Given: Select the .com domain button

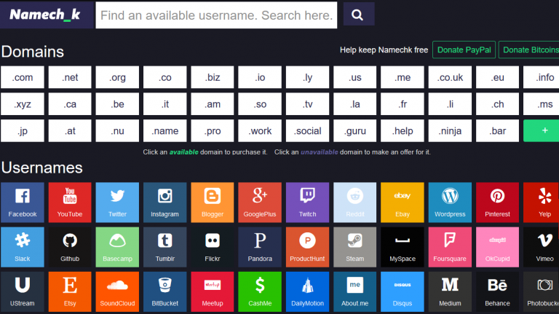Looking at the screenshot, I should (x=23, y=77).
